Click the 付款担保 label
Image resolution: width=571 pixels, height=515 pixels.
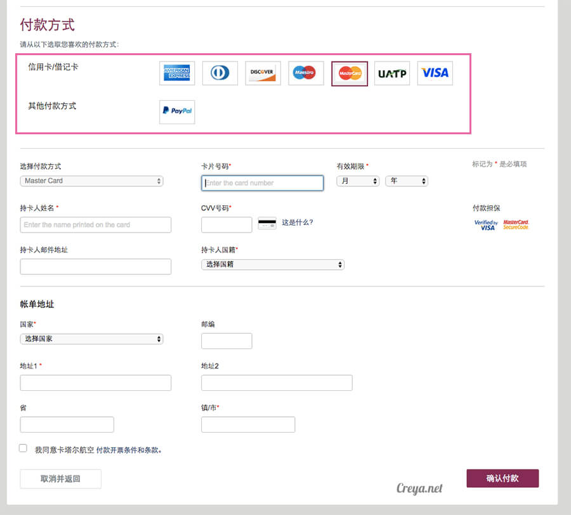[x=487, y=208]
